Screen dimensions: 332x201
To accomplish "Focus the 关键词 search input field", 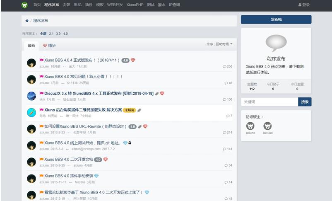I will tap(269, 102).
